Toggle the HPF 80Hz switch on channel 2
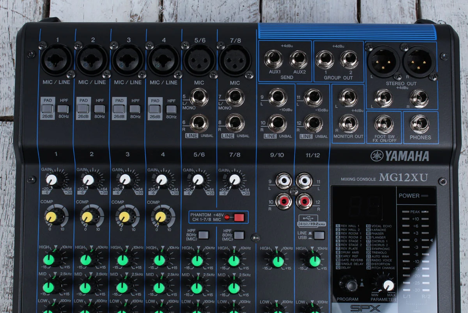This screenshot has width=468, height=313. [x=99, y=109]
